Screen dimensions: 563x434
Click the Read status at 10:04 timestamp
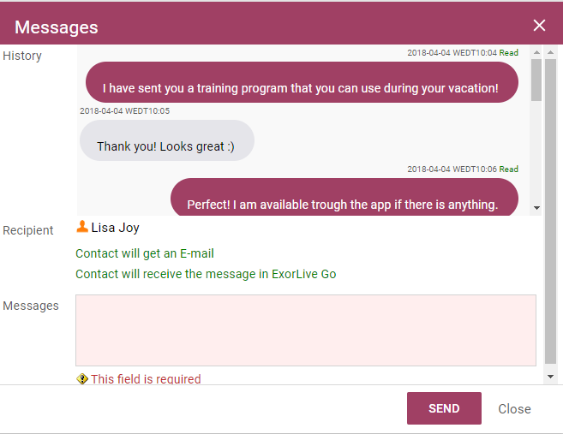[x=508, y=53]
